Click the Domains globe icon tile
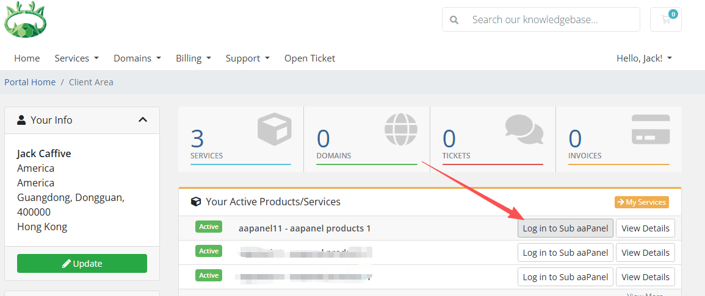The image size is (705, 296). pyautogui.click(x=400, y=129)
